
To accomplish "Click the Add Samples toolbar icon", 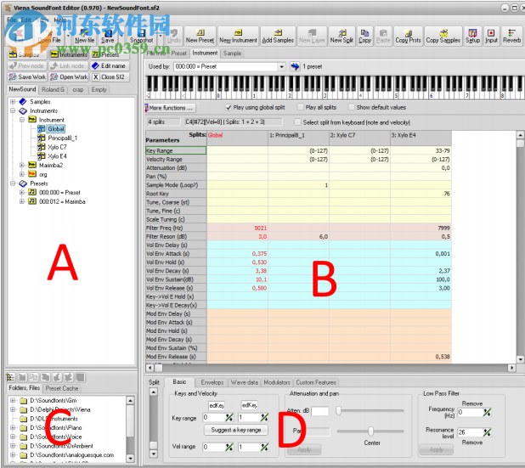I will [278, 37].
